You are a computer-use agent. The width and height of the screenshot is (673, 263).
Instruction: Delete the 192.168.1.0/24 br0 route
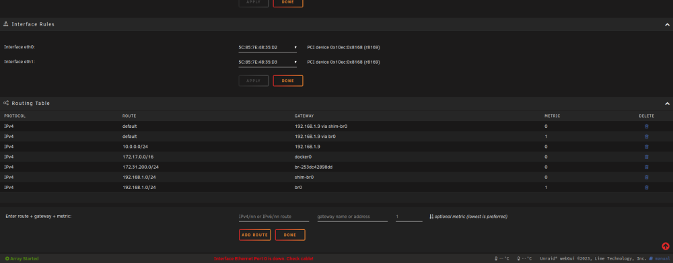(x=646, y=188)
